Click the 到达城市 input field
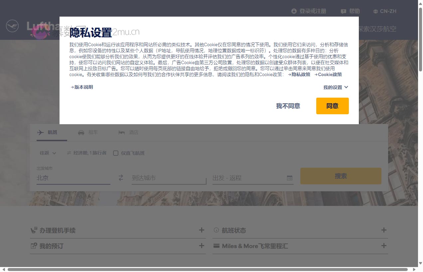This screenshot has height=272, width=423. click(x=169, y=178)
